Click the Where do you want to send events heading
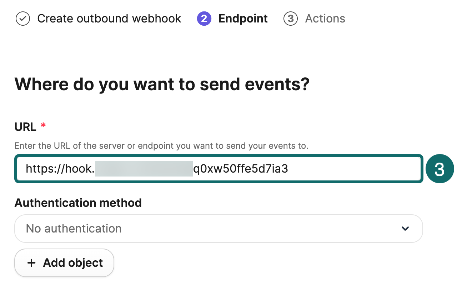The image size is (472, 286). click(x=162, y=84)
